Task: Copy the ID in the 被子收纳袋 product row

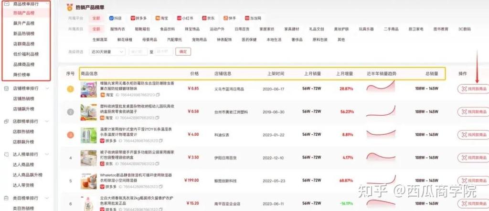Action: [x=157, y=163]
